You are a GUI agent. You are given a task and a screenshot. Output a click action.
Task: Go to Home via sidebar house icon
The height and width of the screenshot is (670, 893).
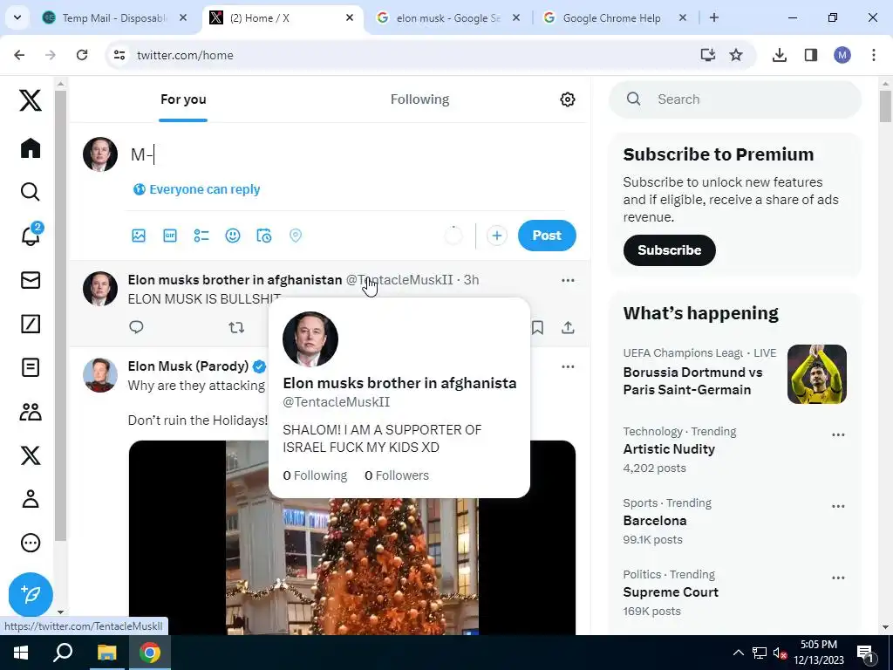31,148
